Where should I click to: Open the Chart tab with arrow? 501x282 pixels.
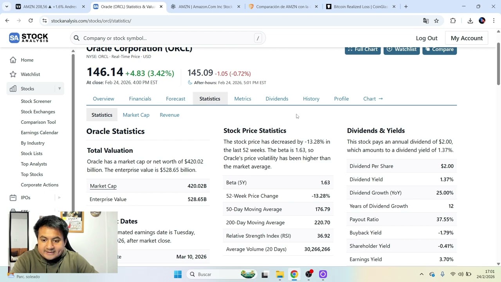(x=373, y=99)
